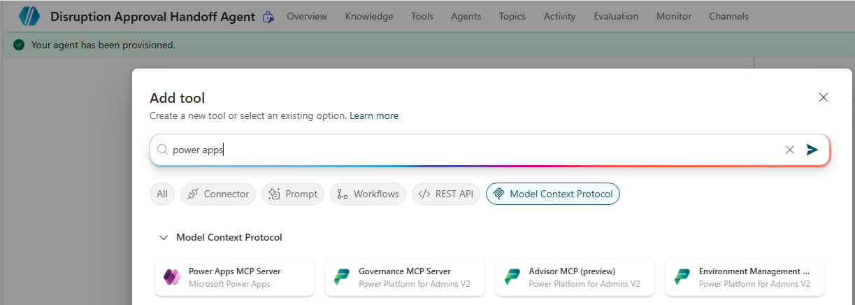Click the Copilot Studio agent logo icon
The image size is (855, 305).
[x=29, y=16]
